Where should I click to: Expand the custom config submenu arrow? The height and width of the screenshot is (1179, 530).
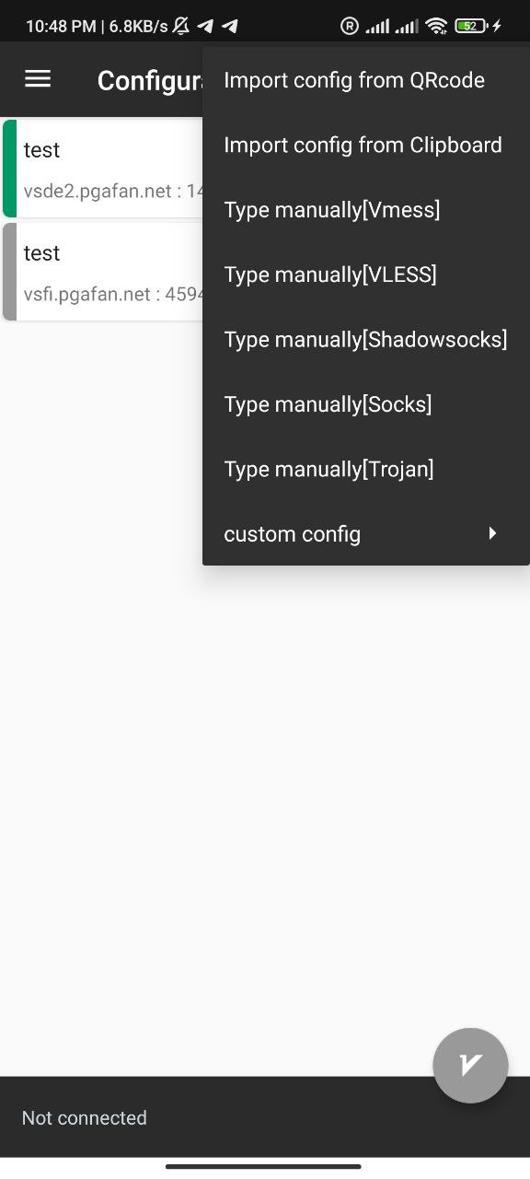tap(493, 533)
